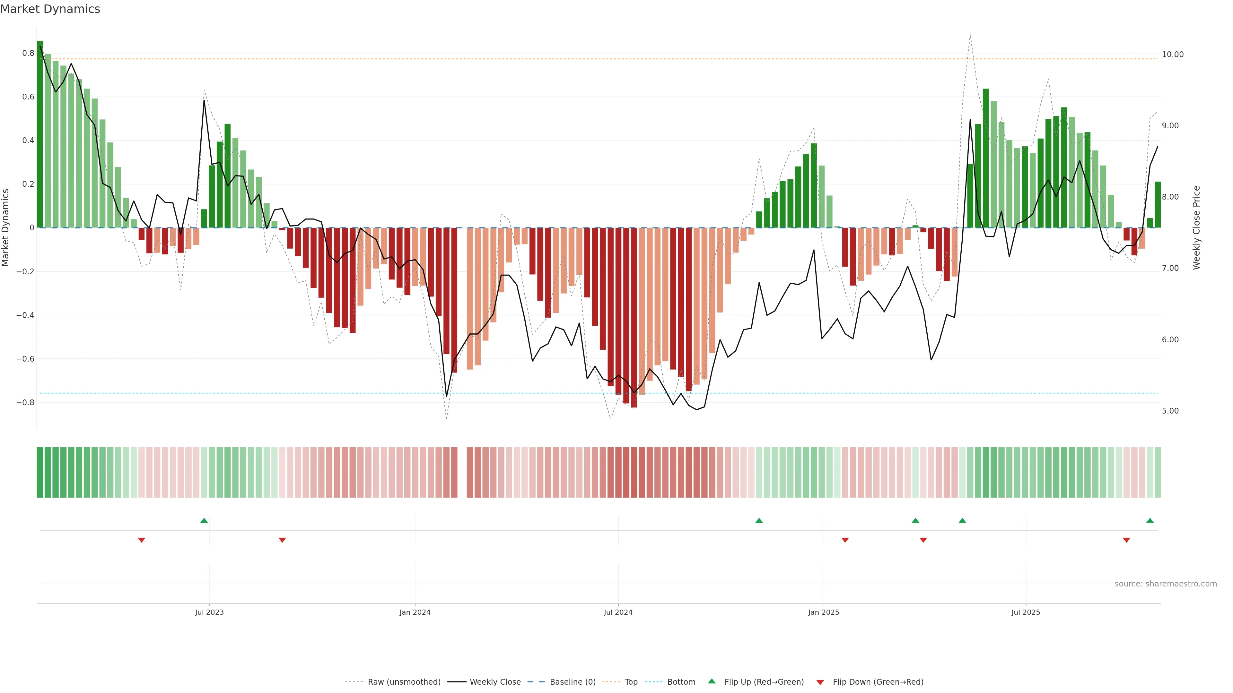Click the rightmost green flip-up triangle marker
Screen dimensions: 1233x693
tap(1150, 520)
